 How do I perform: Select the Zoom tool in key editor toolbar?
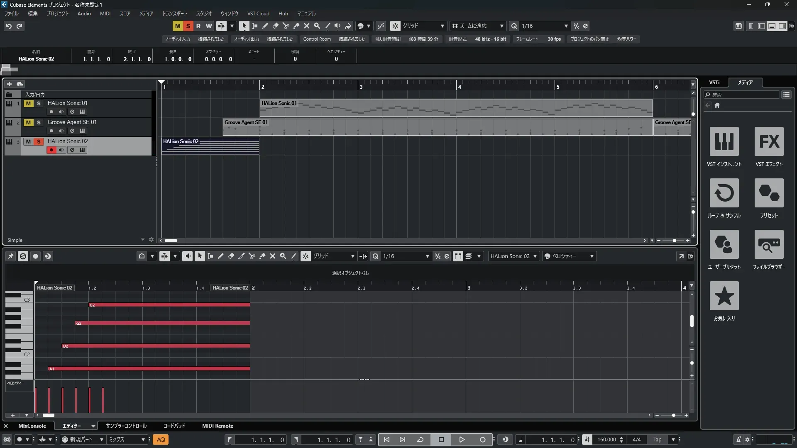point(283,256)
